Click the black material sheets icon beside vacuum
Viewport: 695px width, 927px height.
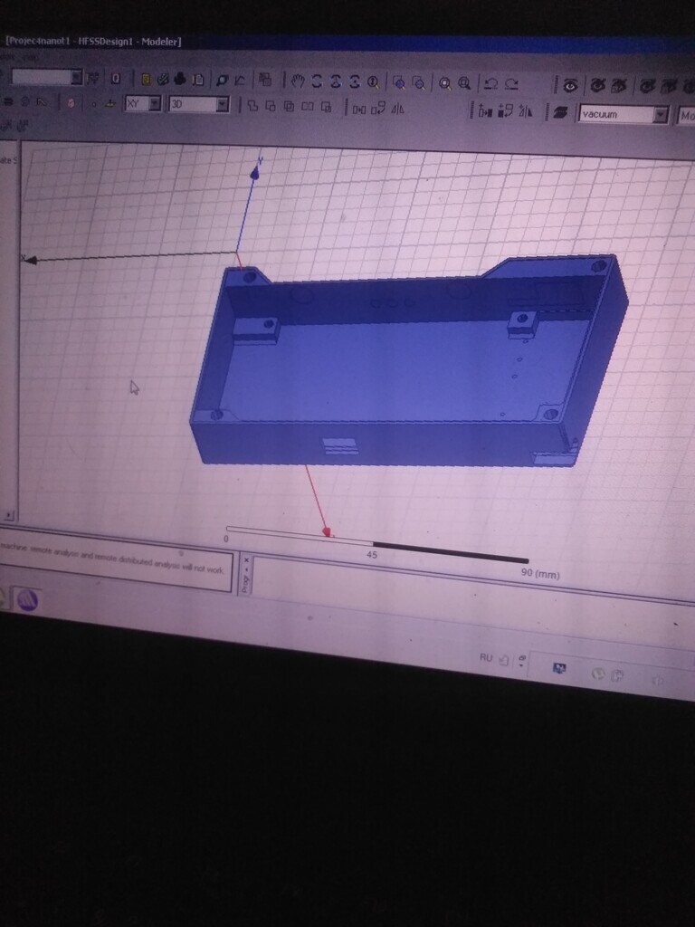point(559,112)
